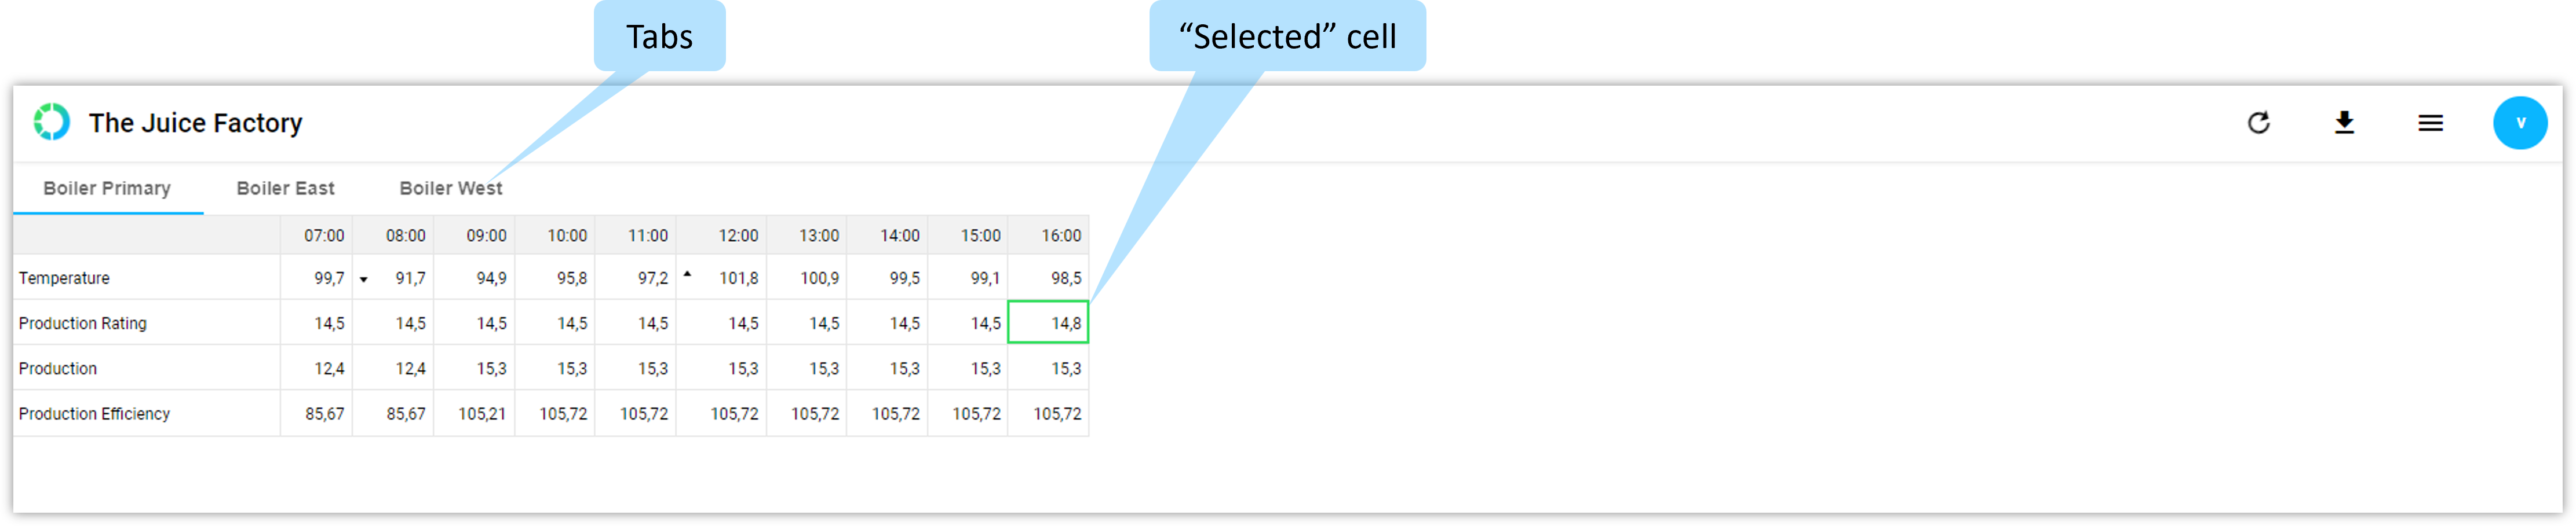Click the down arrow after Temperature 99,7
Image resolution: width=2576 pixels, height=526 pixels.
(364, 279)
